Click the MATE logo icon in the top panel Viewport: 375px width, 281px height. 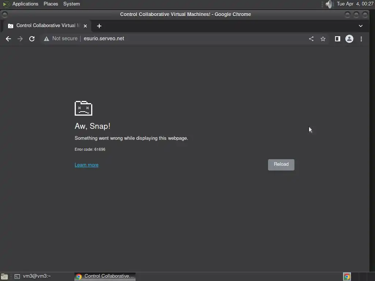6,4
